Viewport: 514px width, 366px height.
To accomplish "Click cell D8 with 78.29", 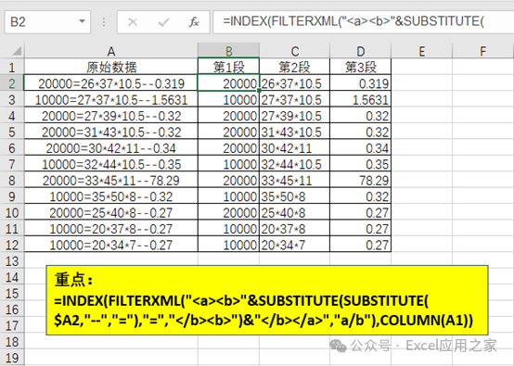I will 360,181.
